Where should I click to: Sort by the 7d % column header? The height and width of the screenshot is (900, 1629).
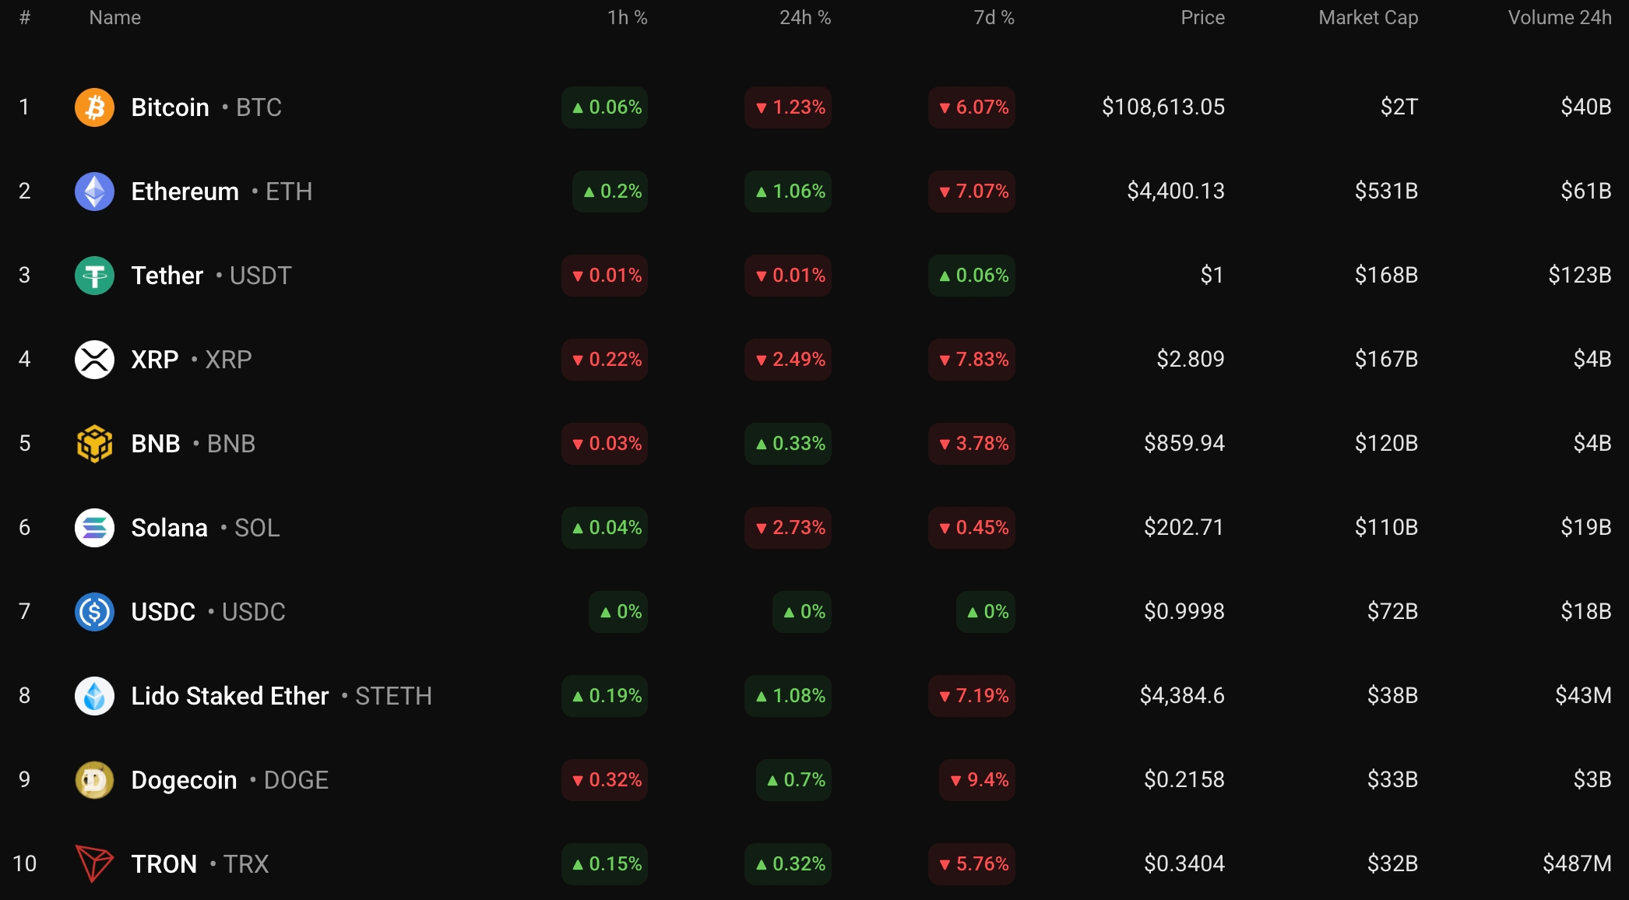(994, 18)
